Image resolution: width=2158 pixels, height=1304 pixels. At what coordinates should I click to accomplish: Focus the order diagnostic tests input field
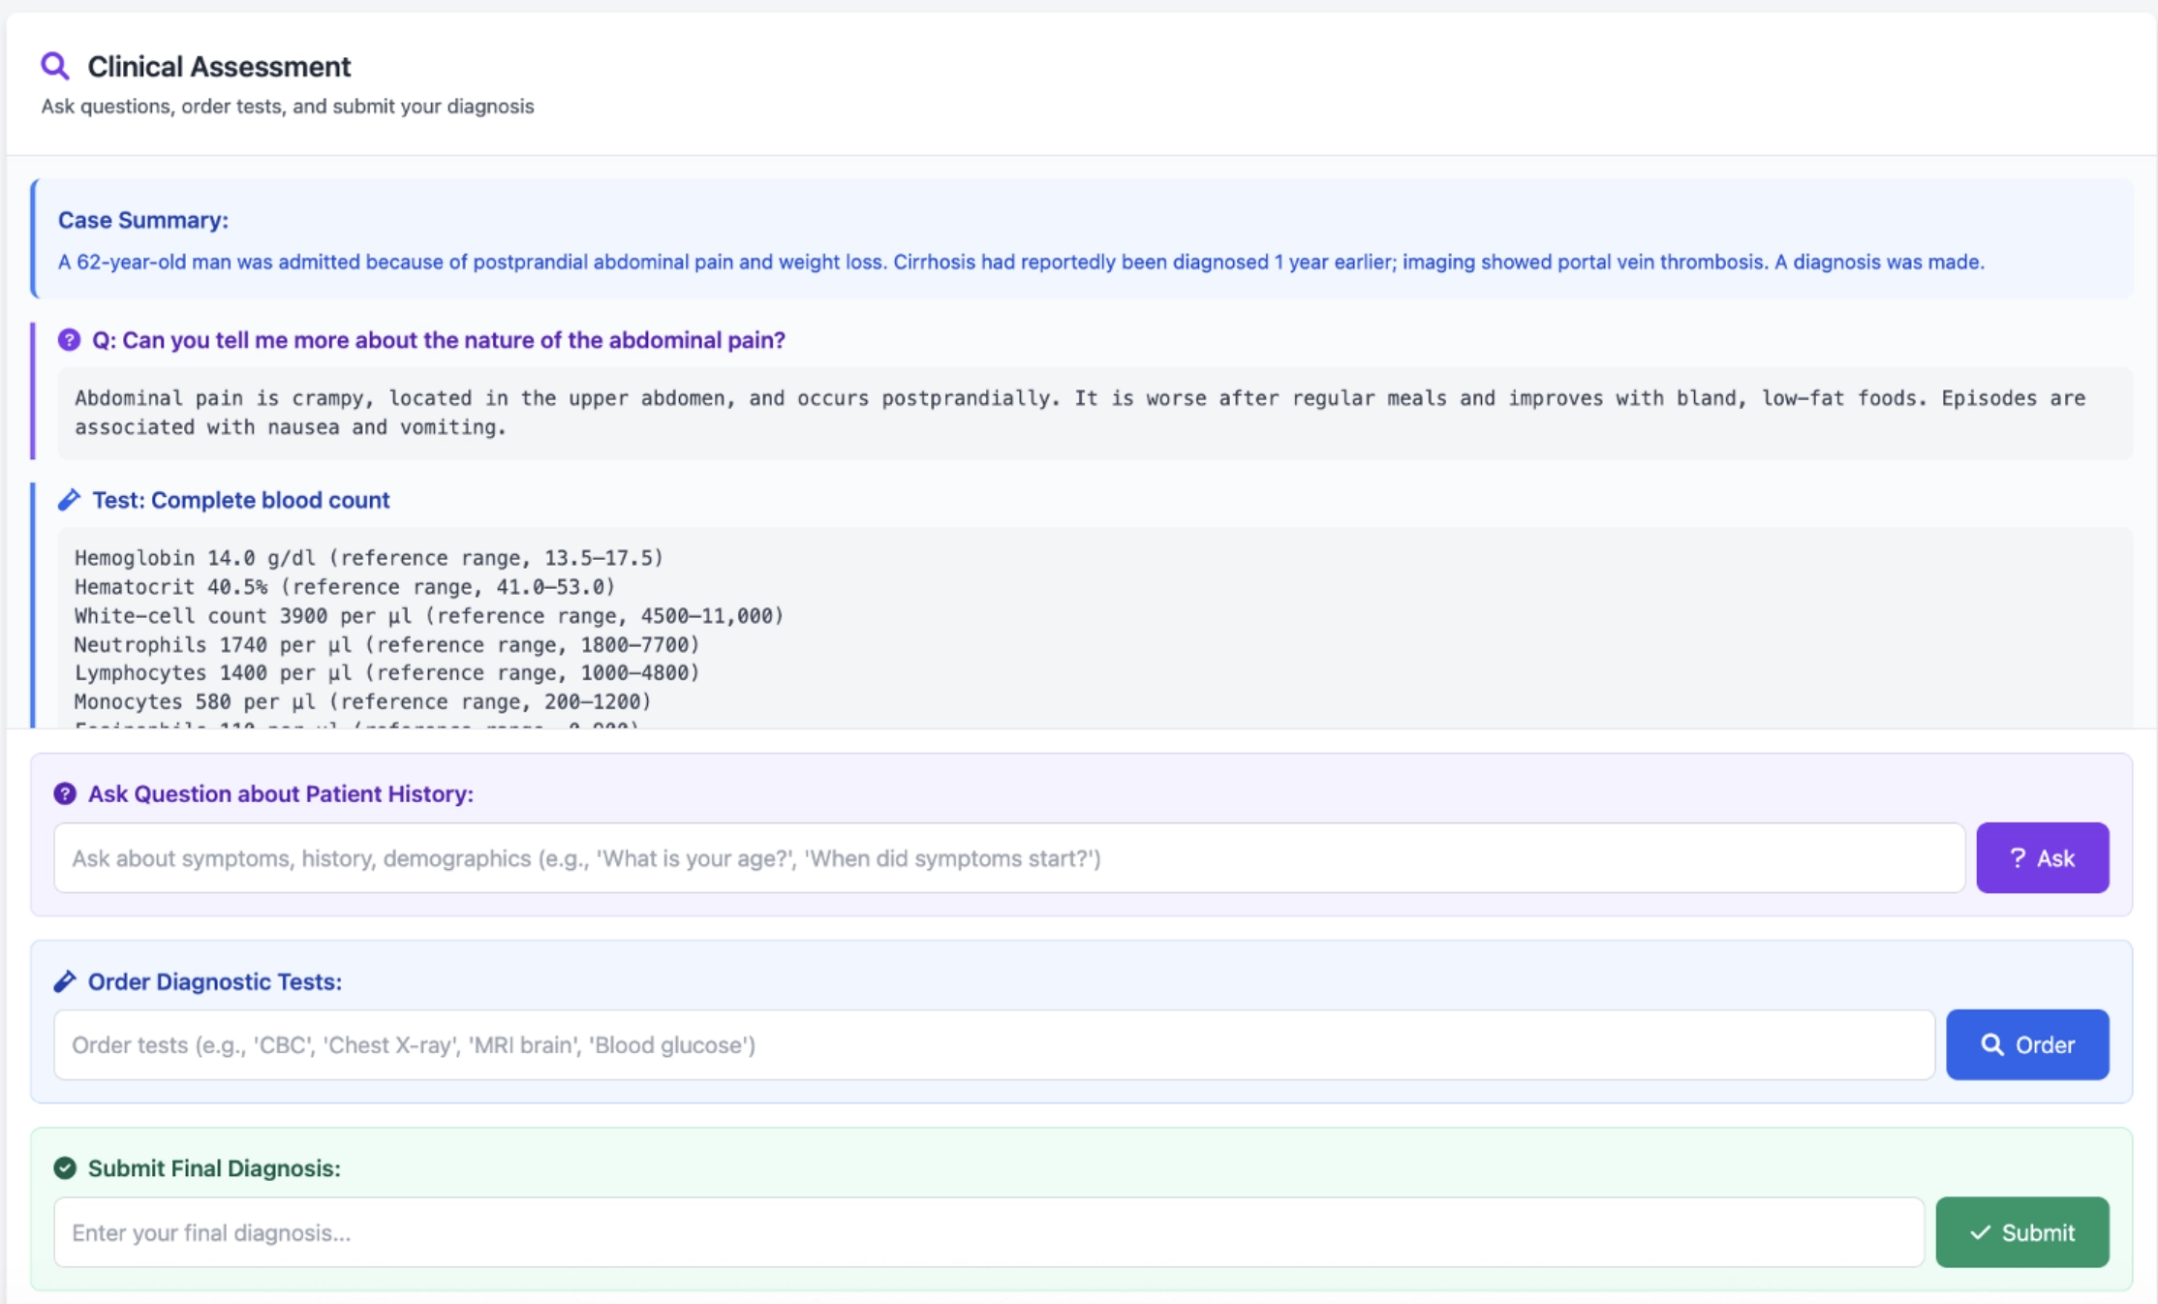995,1045
